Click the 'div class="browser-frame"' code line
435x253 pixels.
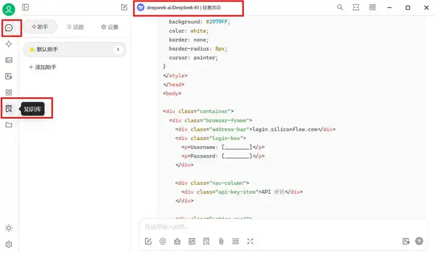(x=211, y=120)
